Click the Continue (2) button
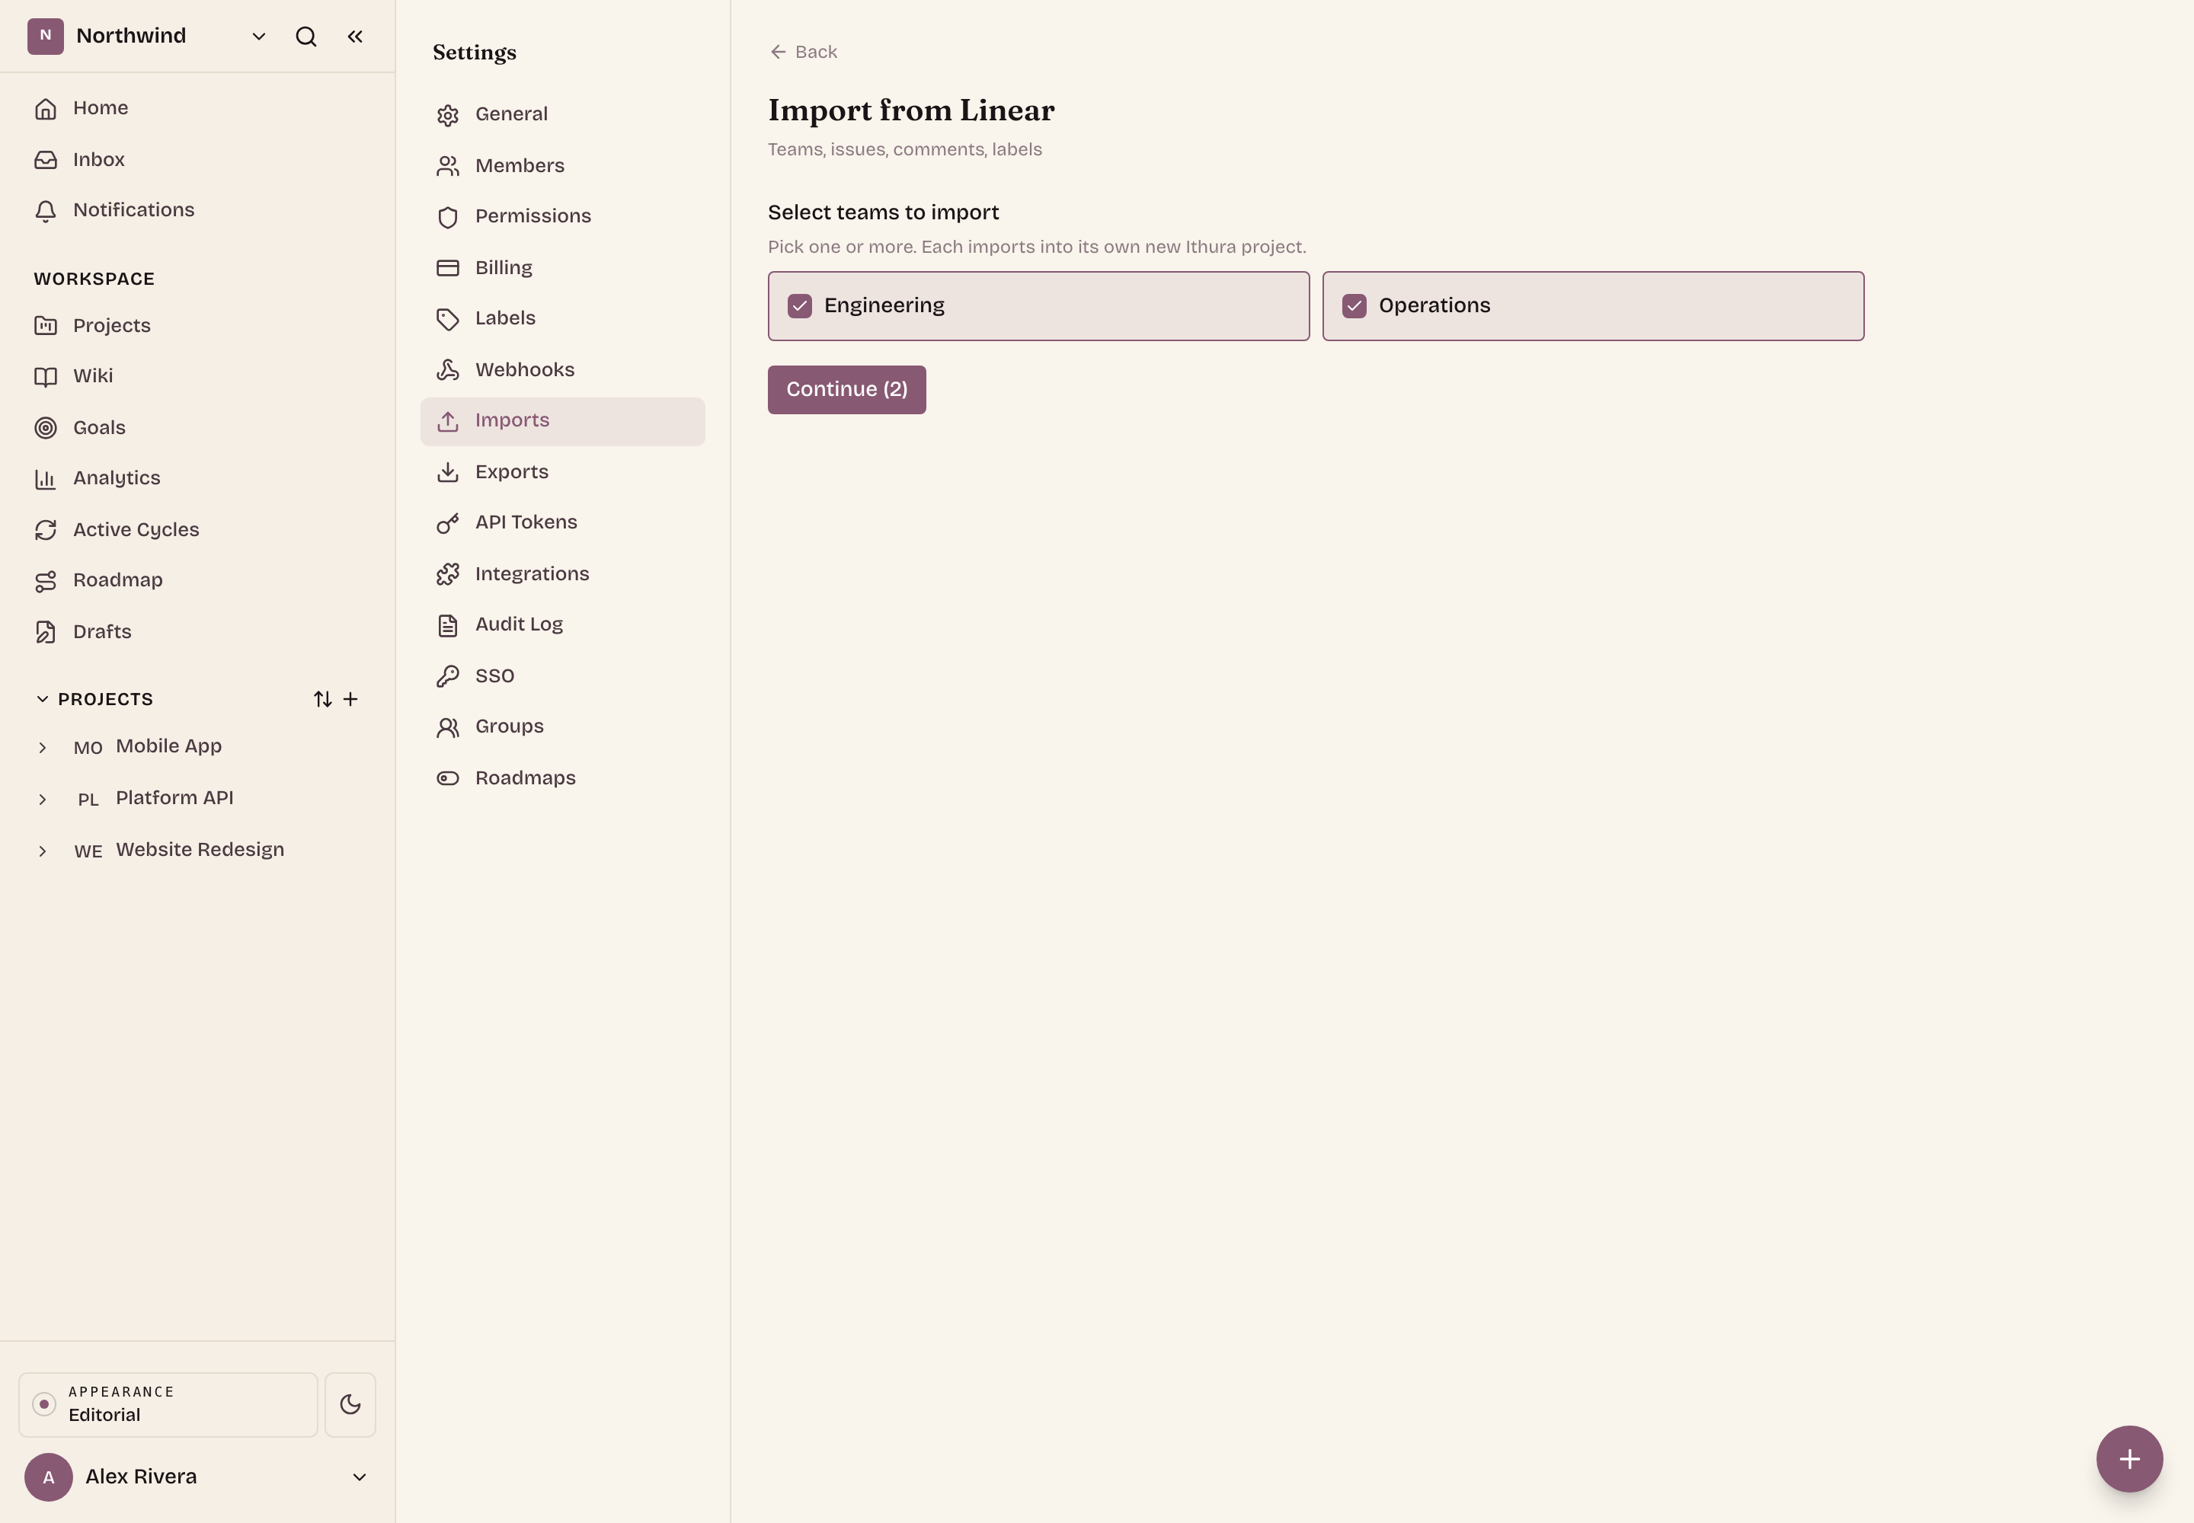Screen dimensions: 2194x1523 [x=847, y=389]
